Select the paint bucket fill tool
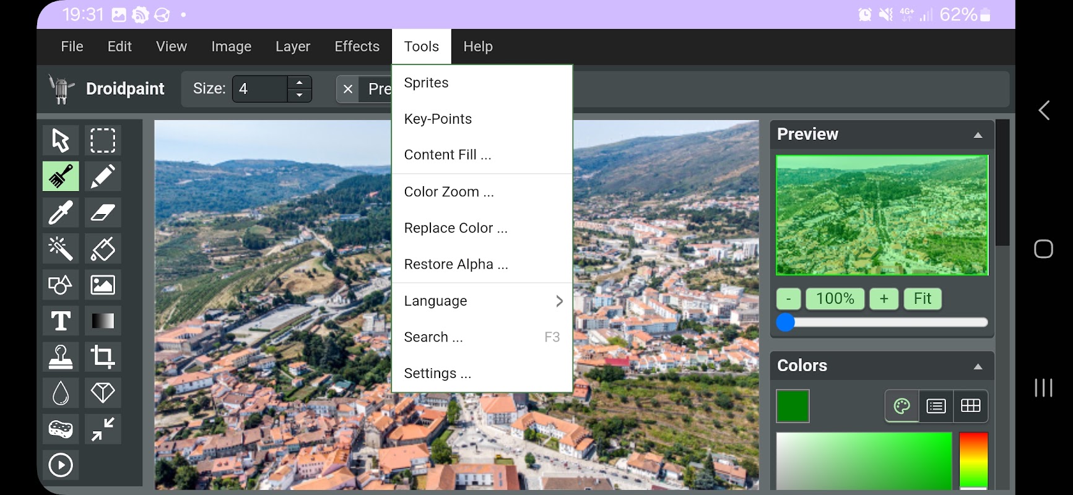1073x495 pixels. point(103,249)
